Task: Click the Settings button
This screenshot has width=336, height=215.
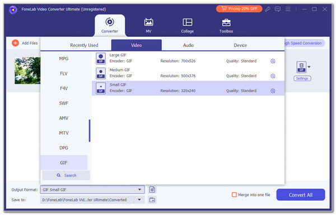Action: [302, 78]
